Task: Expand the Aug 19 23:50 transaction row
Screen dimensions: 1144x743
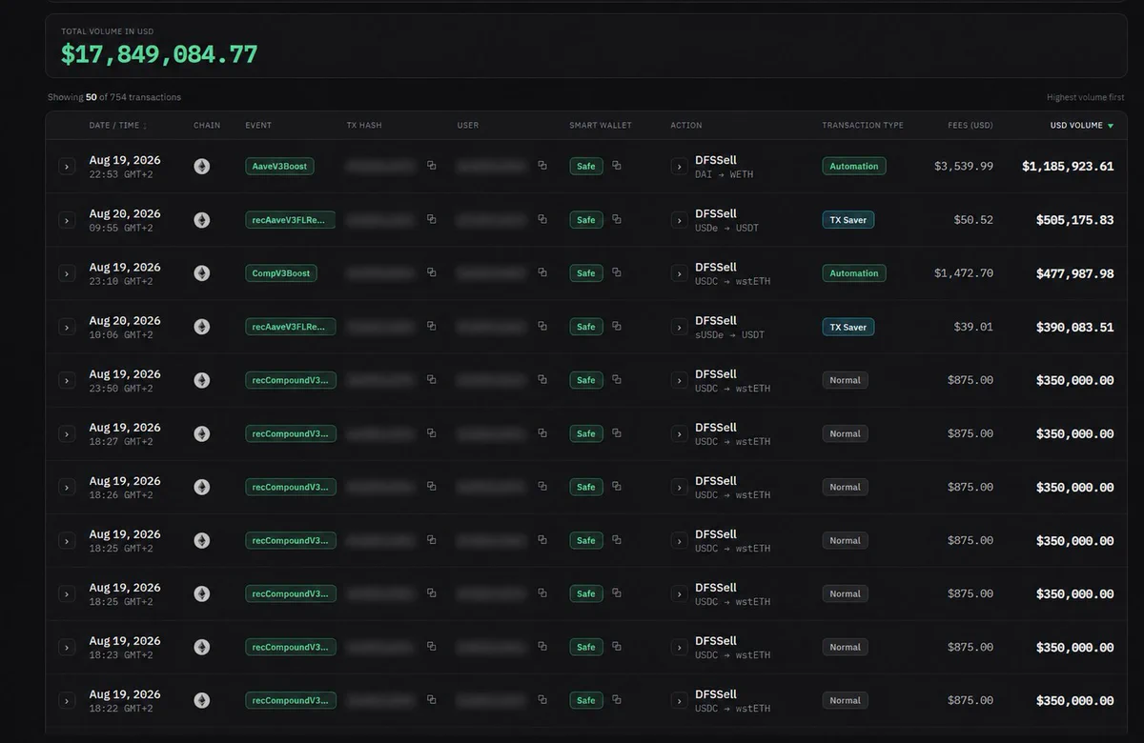Action: coord(67,380)
